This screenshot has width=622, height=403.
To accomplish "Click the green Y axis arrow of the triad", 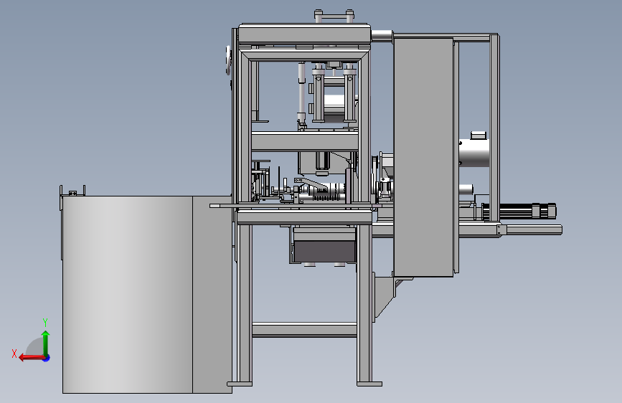I will pos(46,343).
